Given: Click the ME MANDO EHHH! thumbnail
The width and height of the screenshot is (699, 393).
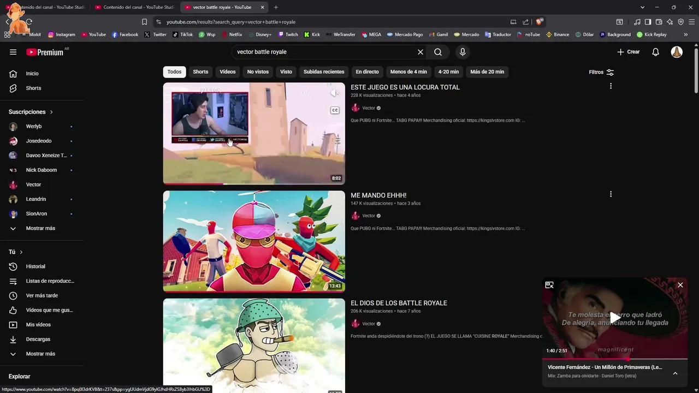Looking at the screenshot, I should coord(254,241).
